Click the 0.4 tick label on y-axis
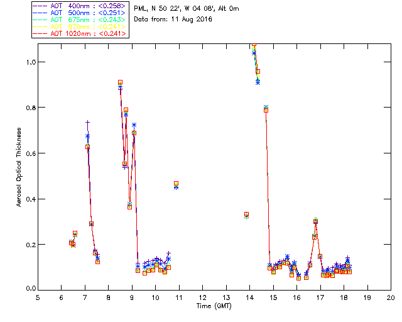The image size is (402, 322). 31,199
